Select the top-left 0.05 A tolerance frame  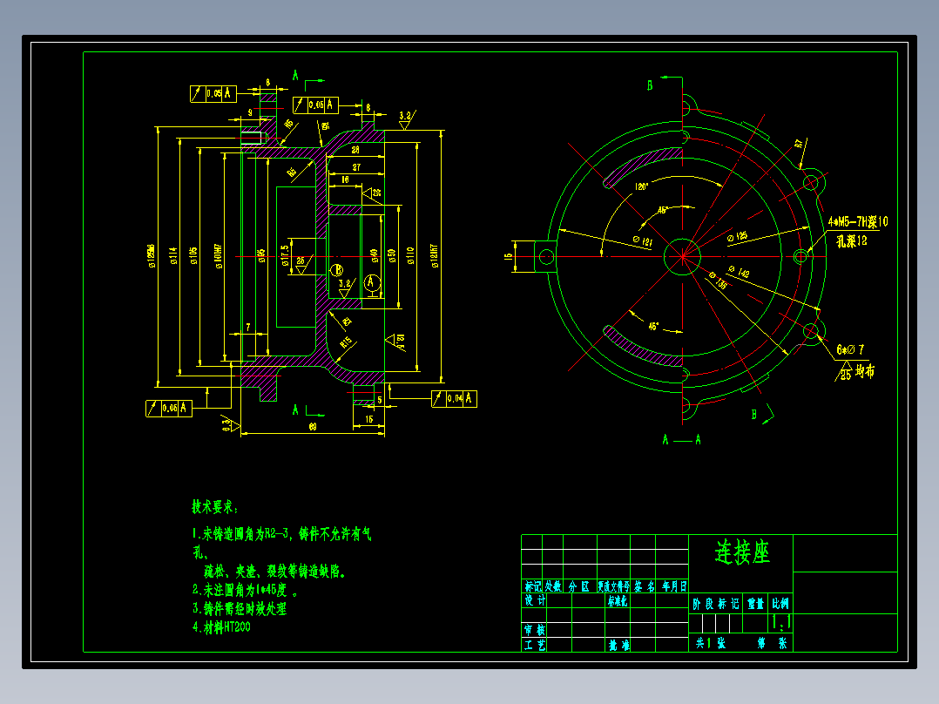pyautogui.click(x=213, y=93)
